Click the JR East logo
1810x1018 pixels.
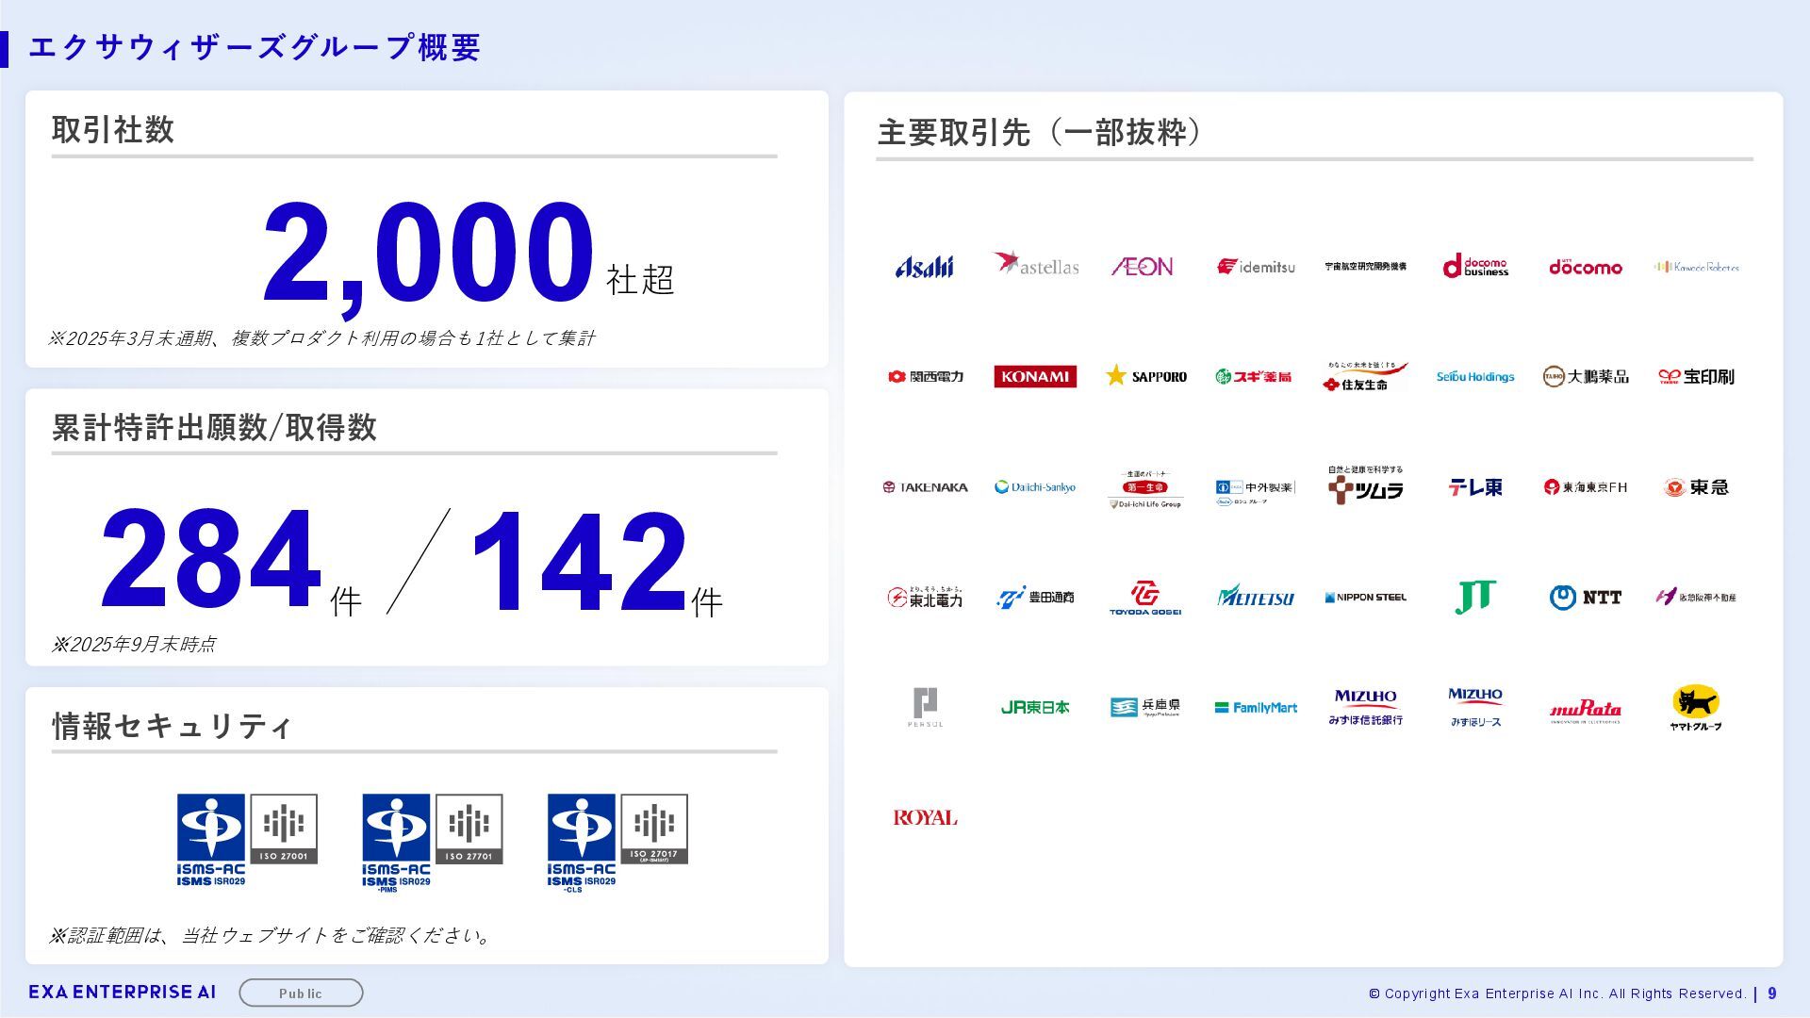[x=1034, y=708]
